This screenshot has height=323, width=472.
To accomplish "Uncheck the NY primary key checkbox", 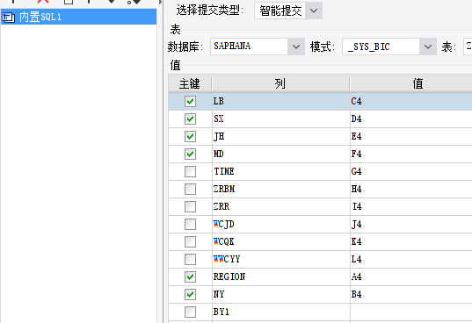I will 190,294.
